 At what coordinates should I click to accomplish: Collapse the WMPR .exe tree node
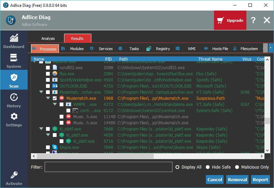[55, 104]
